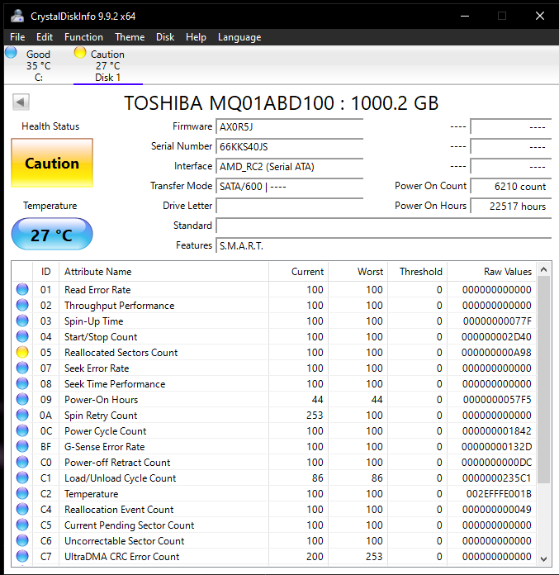Open the Disk menu
This screenshot has height=575, width=559.
click(165, 37)
